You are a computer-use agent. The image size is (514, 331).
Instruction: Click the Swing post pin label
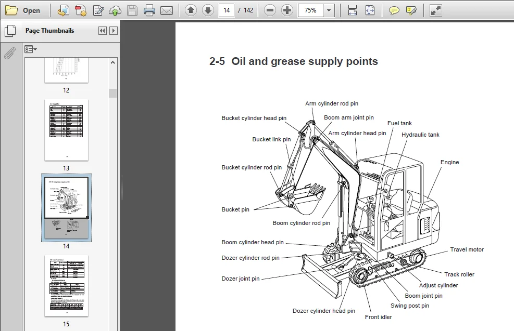pos(410,306)
